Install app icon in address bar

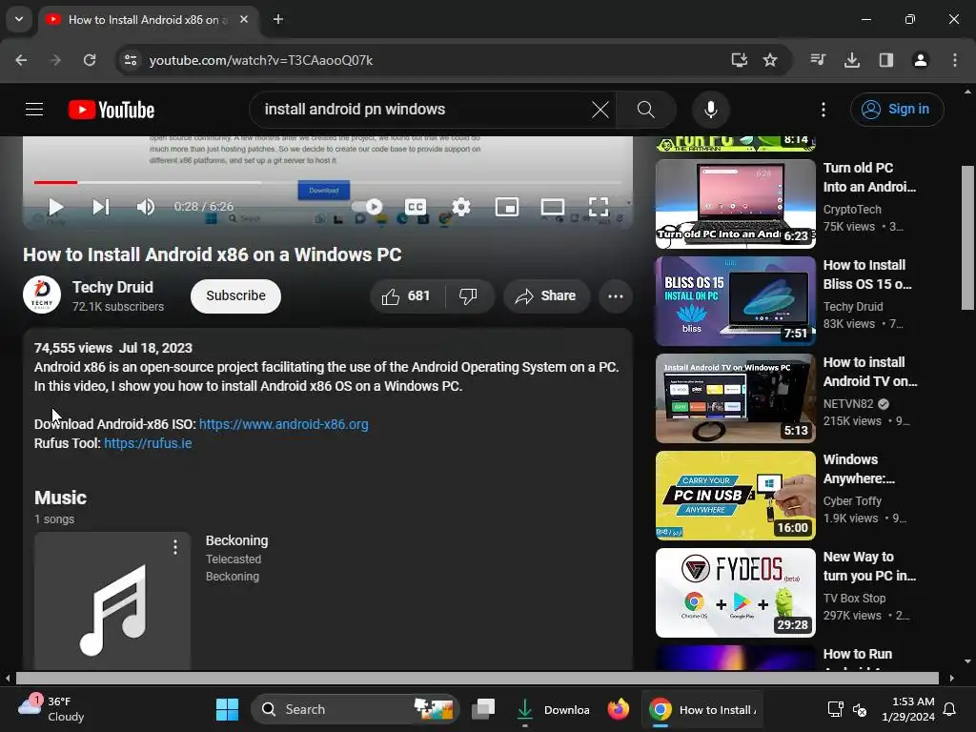click(x=739, y=60)
